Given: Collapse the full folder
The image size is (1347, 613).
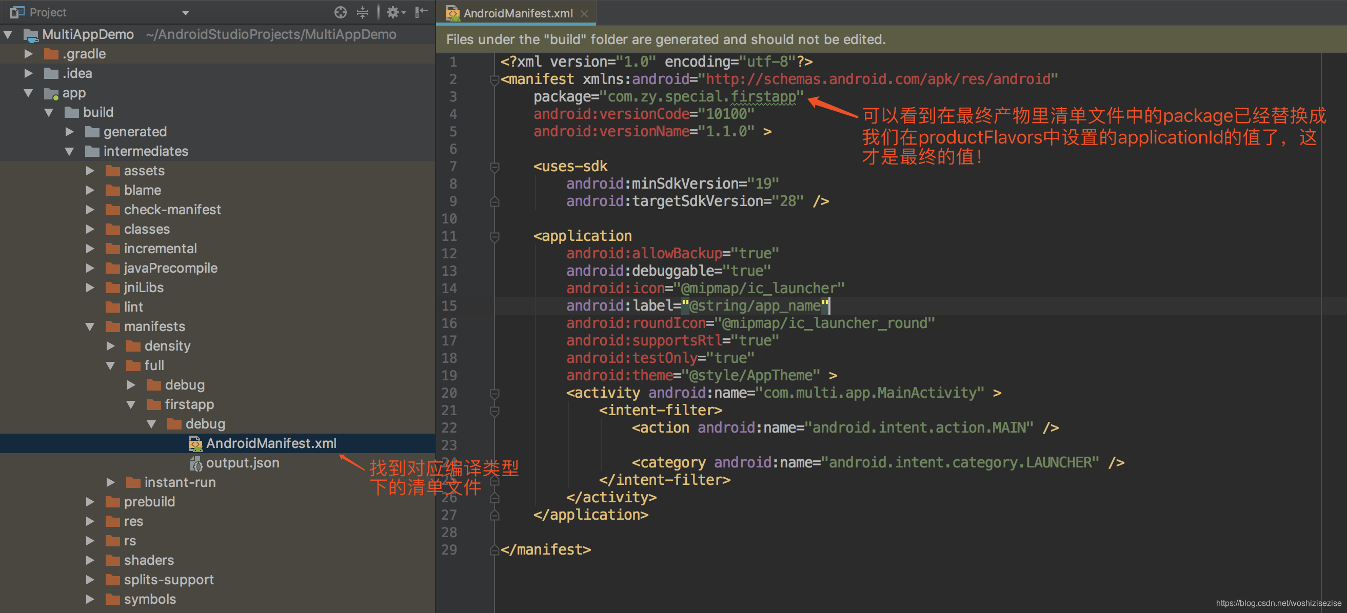Looking at the screenshot, I should point(110,366).
